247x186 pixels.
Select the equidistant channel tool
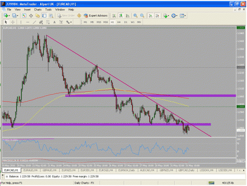(41, 22)
